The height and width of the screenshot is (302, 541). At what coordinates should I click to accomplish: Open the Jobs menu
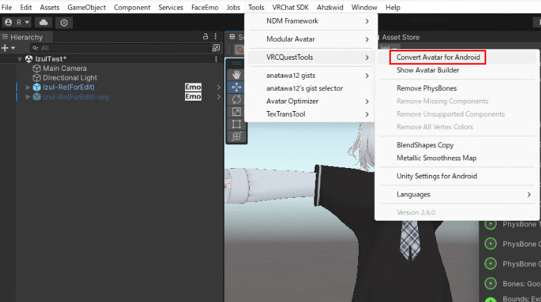pyautogui.click(x=233, y=7)
